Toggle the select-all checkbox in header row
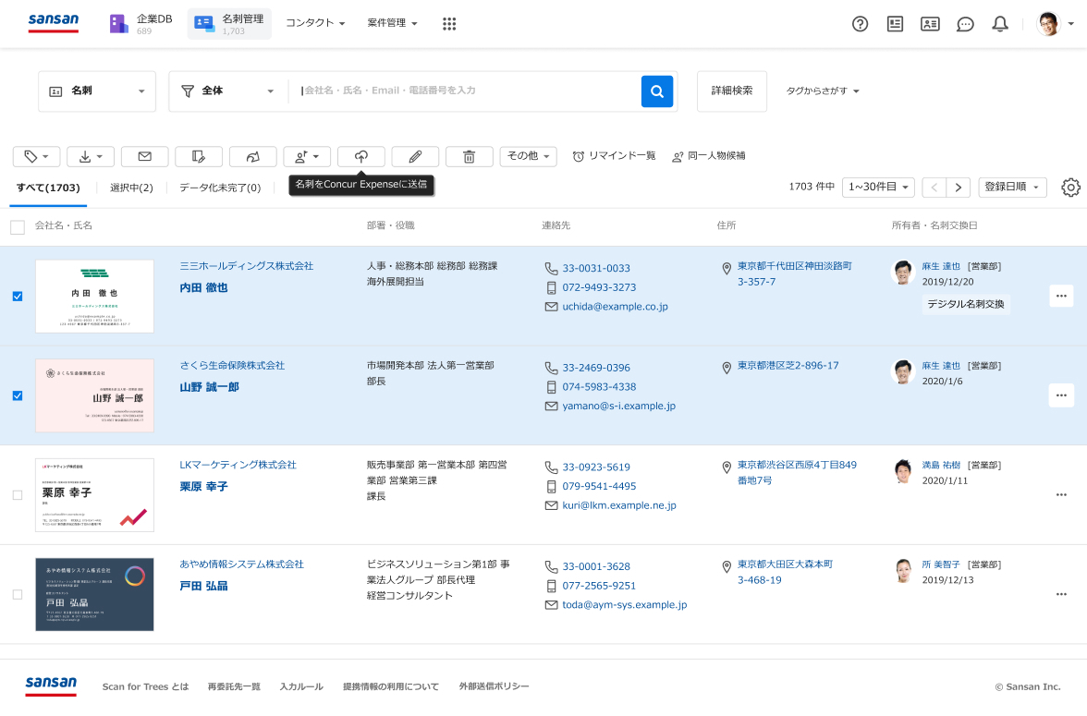This screenshot has width=1087, height=716. (x=18, y=226)
